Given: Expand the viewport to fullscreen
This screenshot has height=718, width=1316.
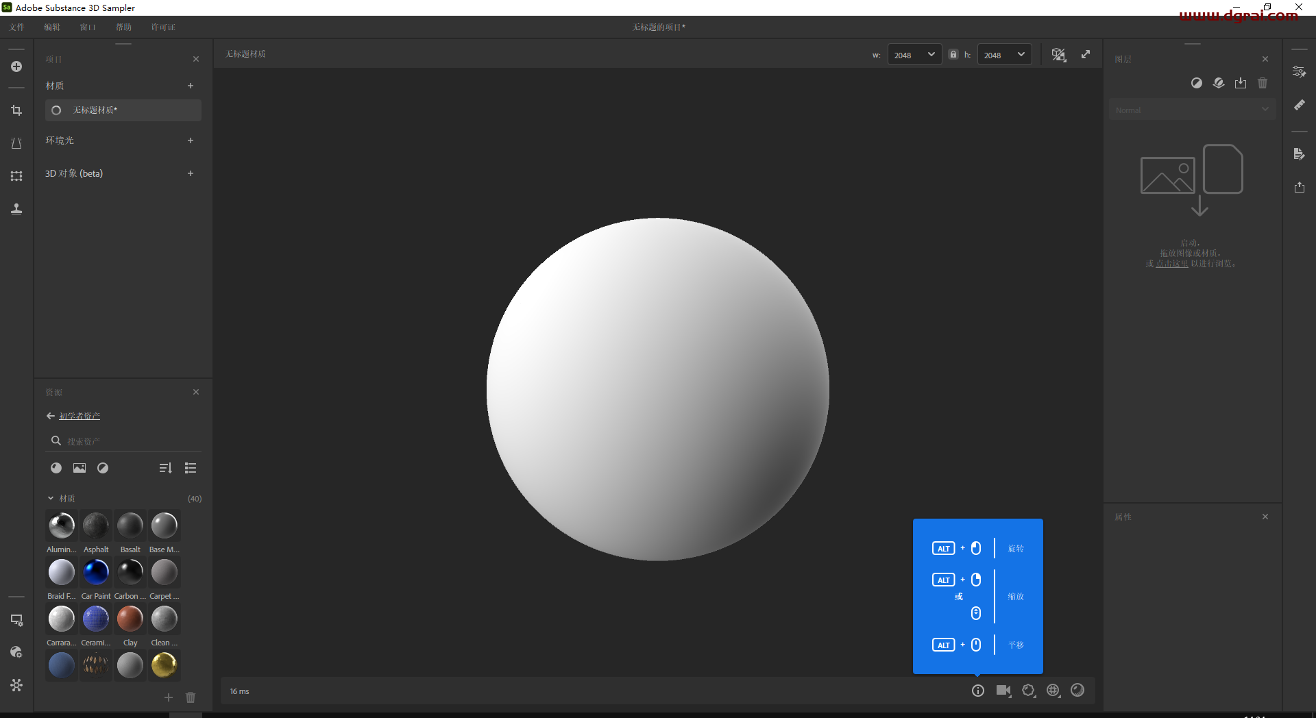Looking at the screenshot, I should pyautogui.click(x=1086, y=54).
